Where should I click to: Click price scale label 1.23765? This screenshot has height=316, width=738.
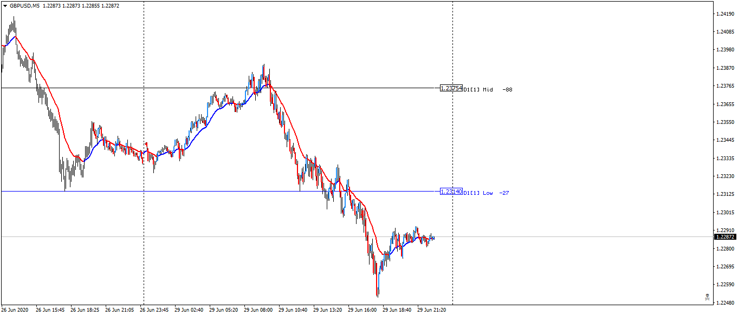pos(725,85)
